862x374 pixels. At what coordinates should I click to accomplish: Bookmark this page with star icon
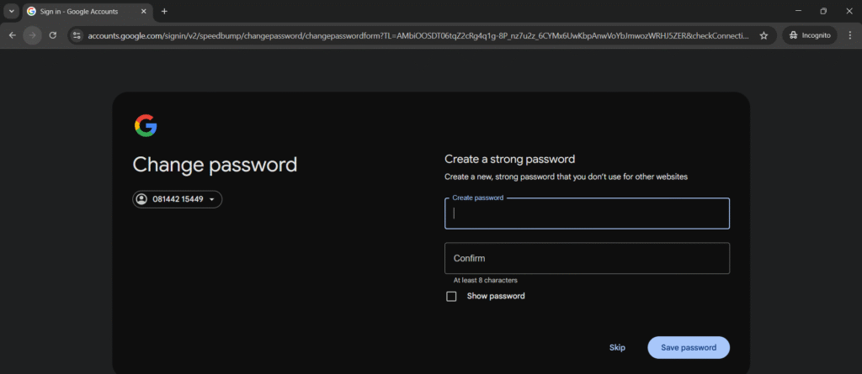[764, 35]
